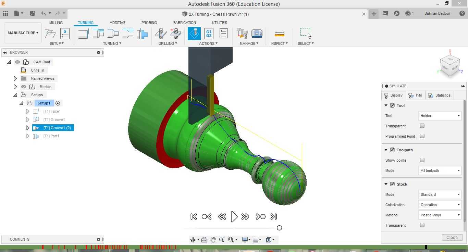Enable the Programmed Point checkbox

point(422,136)
